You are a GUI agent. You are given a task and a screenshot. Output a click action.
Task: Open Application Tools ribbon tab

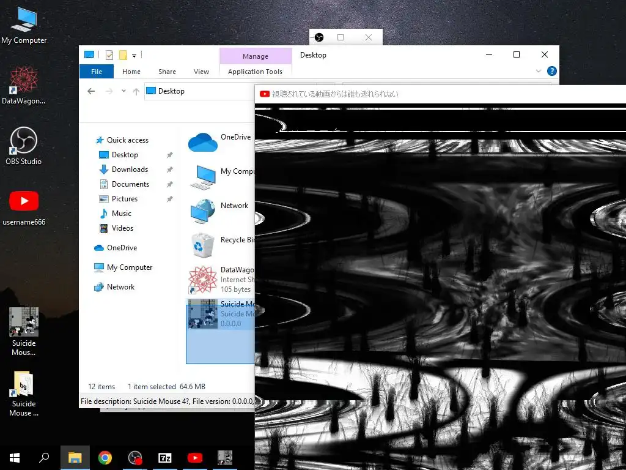(x=255, y=72)
